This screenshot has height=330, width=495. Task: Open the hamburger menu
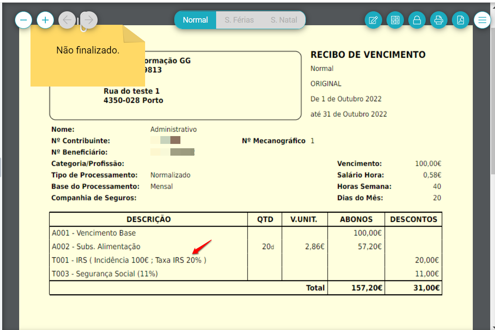[x=482, y=20]
